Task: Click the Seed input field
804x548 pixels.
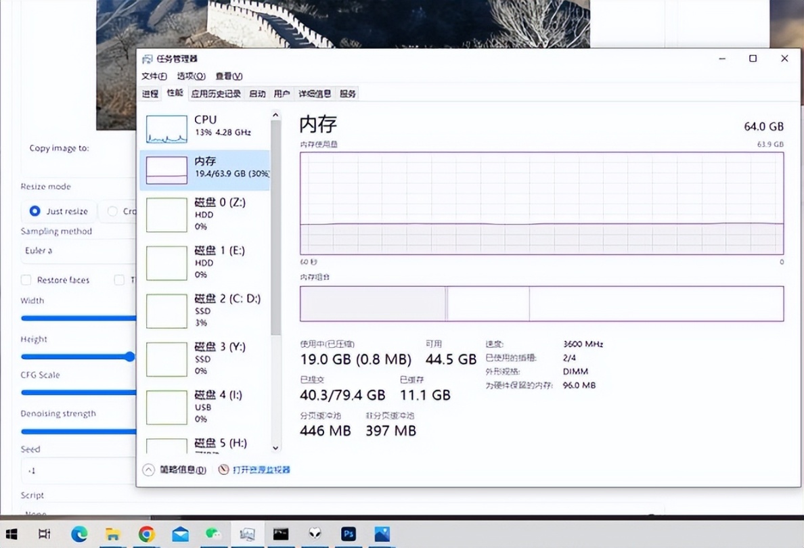Action: pyautogui.click(x=79, y=471)
